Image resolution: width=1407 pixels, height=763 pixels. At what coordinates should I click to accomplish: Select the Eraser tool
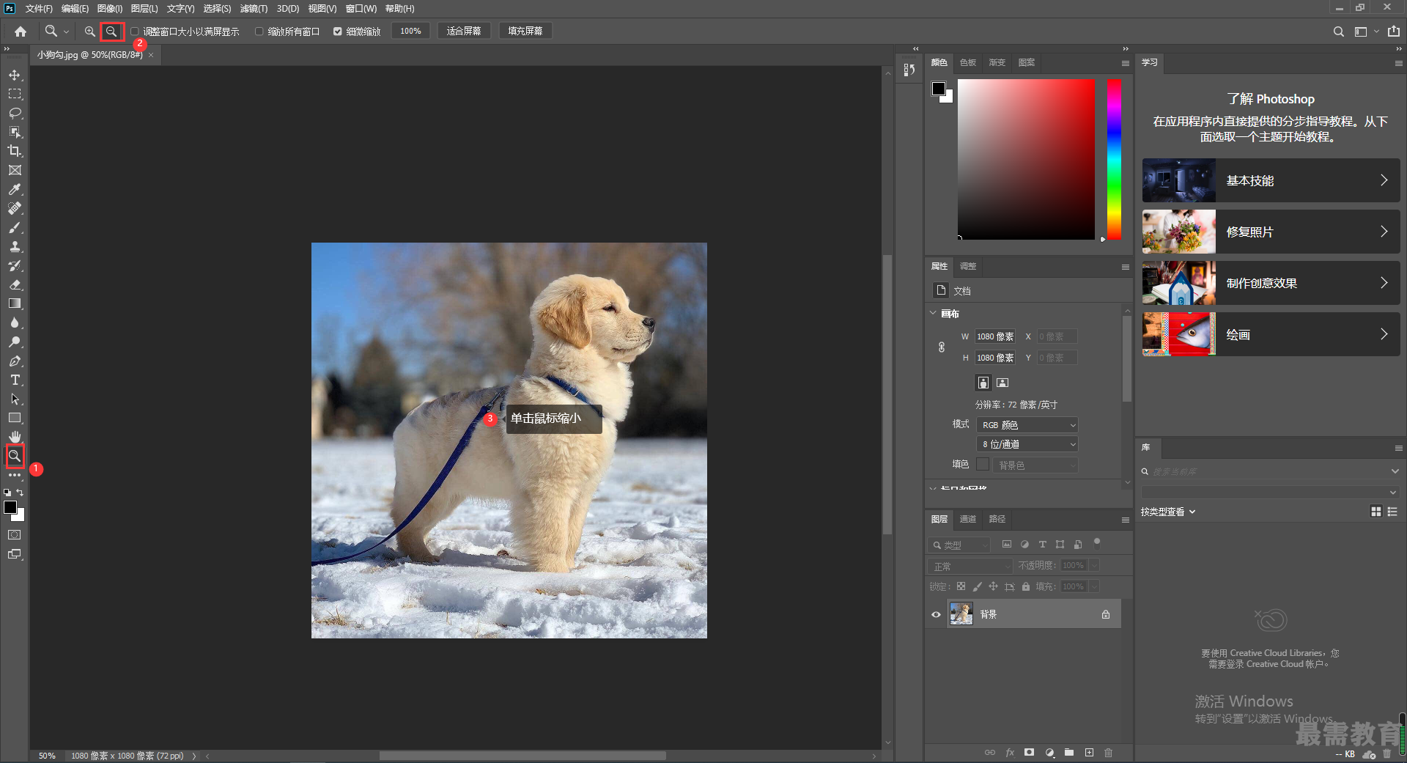click(x=15, y=284)
